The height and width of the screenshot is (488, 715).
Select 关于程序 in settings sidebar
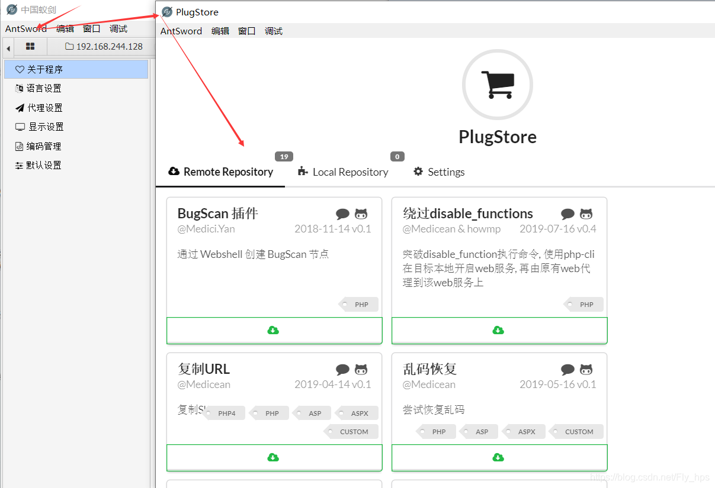click(x=76, y=69)
